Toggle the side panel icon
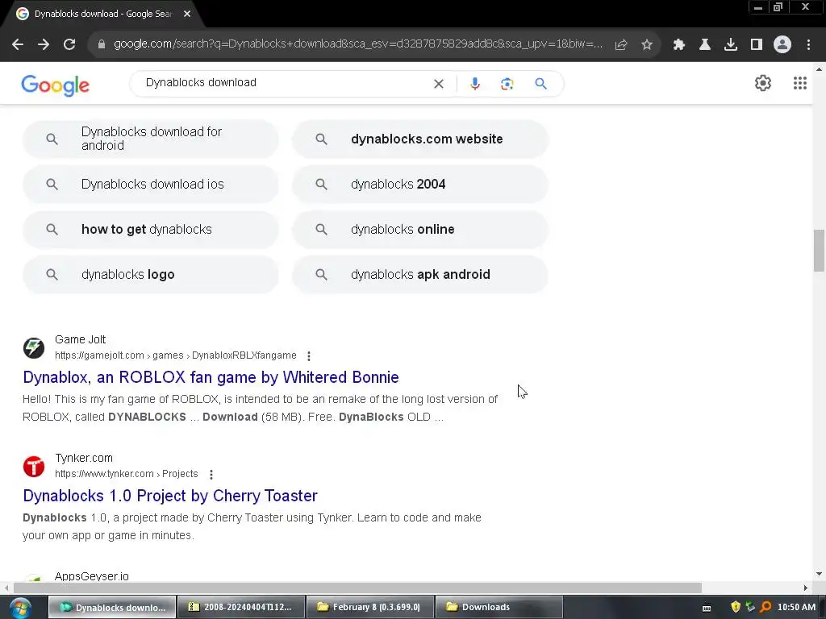Viewport: 826px width, 619px height. (757, 45)
